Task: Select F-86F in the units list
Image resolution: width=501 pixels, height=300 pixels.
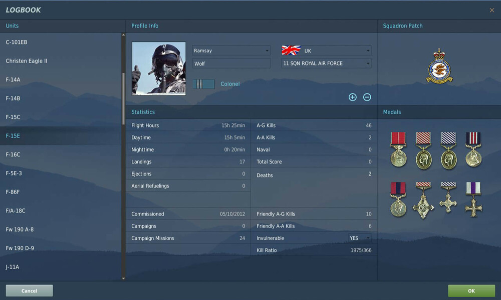Action: point(61,192)
